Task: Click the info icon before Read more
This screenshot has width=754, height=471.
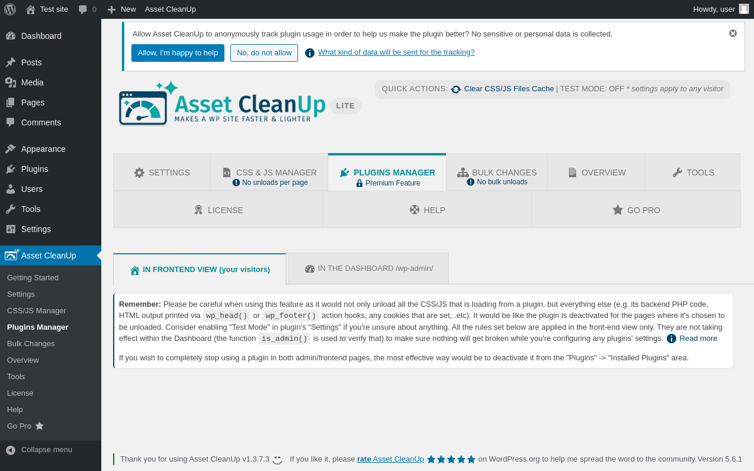Action: (672, 339)
